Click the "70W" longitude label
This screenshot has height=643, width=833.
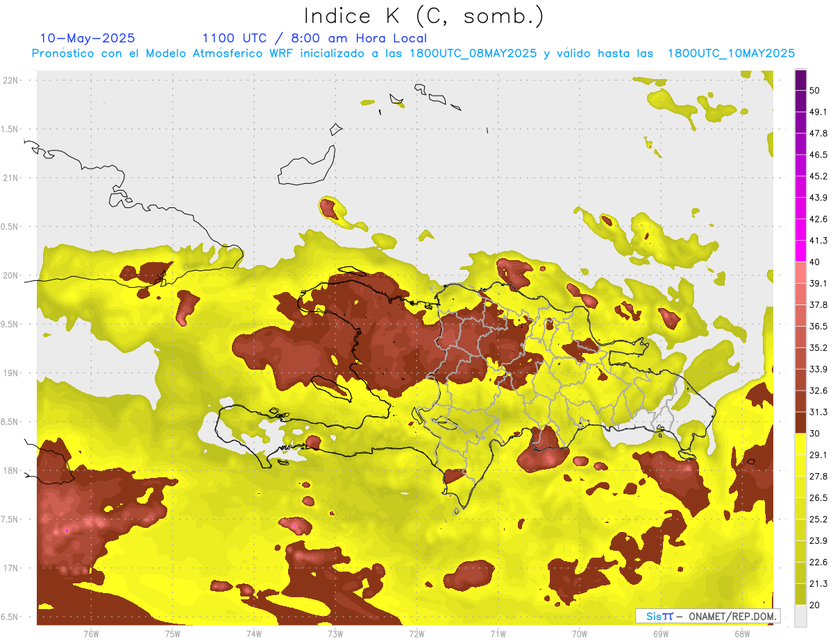pyautogui.click(x=580, y=634)
